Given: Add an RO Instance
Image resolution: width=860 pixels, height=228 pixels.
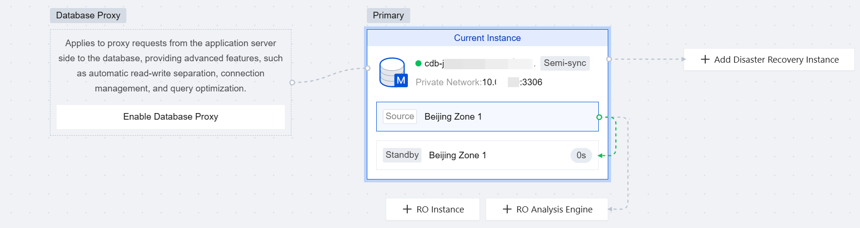Looking at the screenshot, I should (x=433, y=209).
